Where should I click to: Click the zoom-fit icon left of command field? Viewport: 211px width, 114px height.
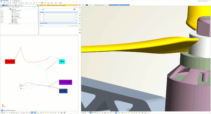coord(2,110)
